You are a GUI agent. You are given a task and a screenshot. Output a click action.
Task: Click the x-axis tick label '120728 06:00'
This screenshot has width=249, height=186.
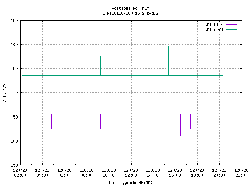coord(64,173)
